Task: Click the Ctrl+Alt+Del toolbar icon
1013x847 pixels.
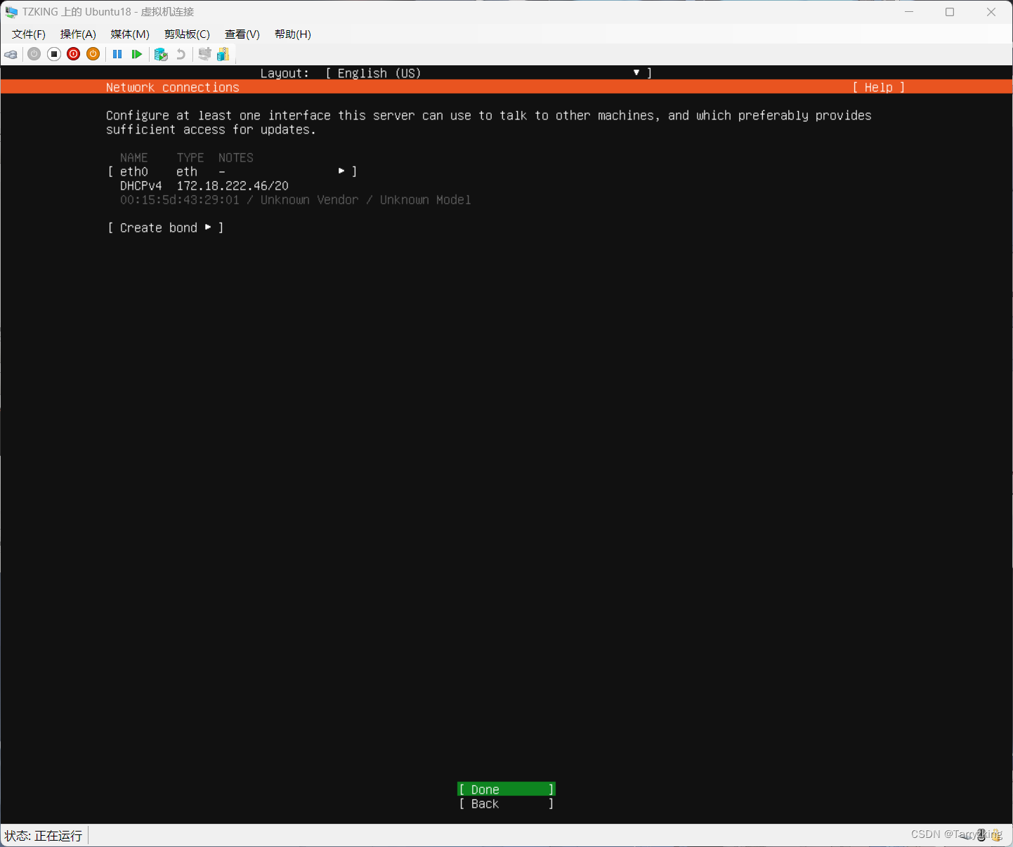Action: (x=11, y=54)
